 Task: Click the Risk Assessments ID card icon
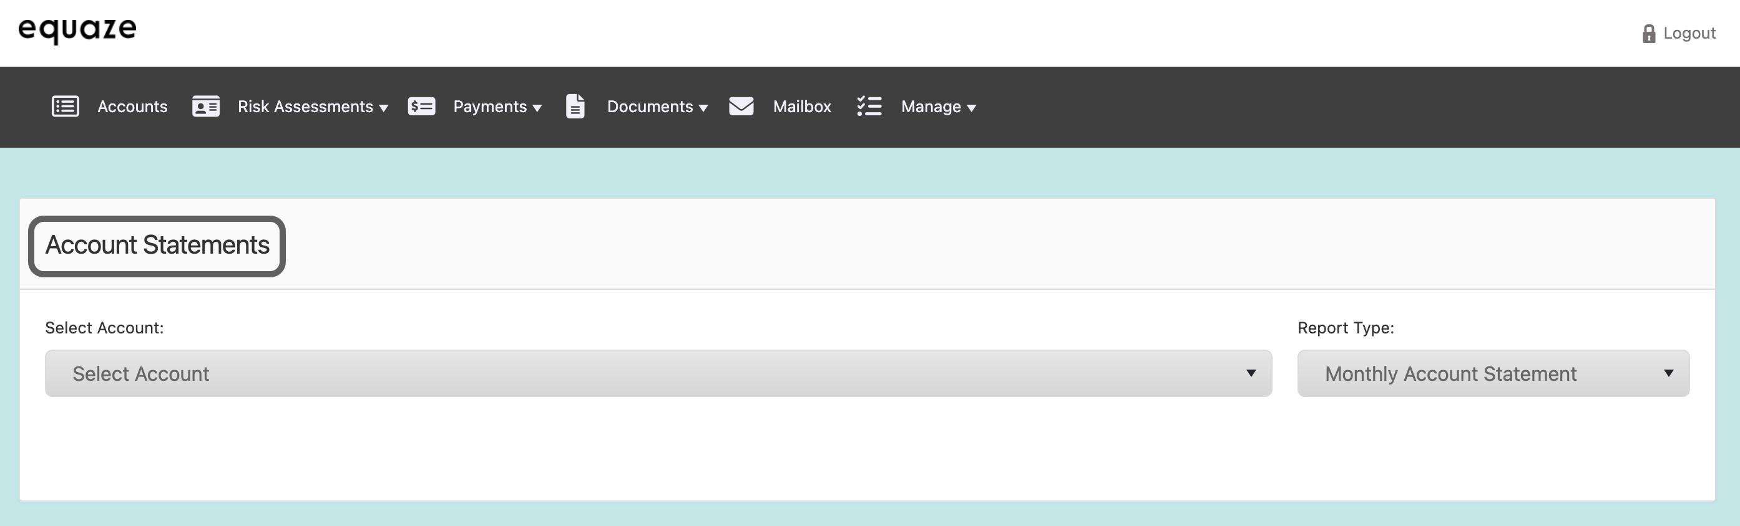(206, 107)
